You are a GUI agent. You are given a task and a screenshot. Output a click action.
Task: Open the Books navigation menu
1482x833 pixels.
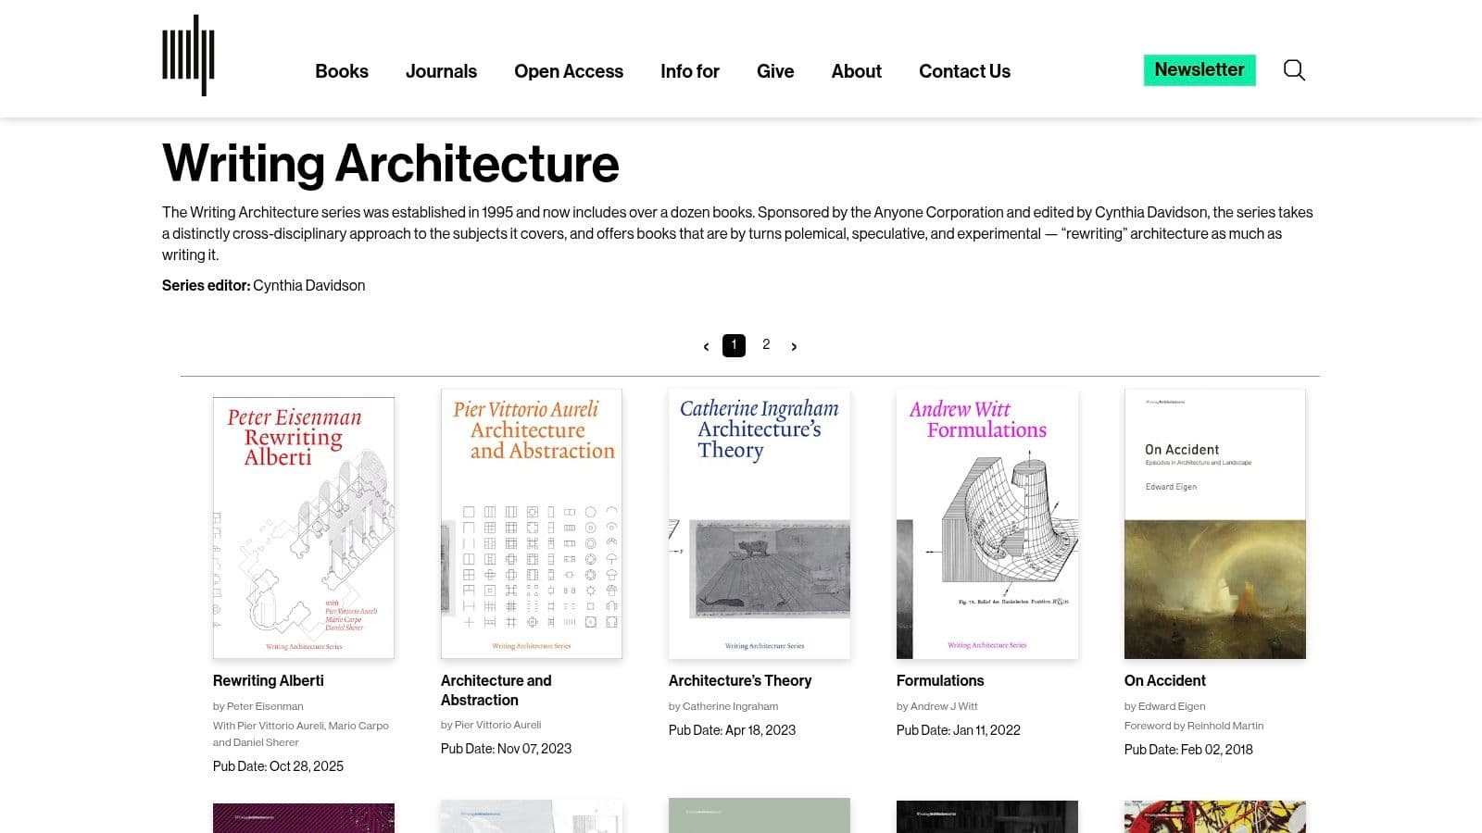pos(341,70)
